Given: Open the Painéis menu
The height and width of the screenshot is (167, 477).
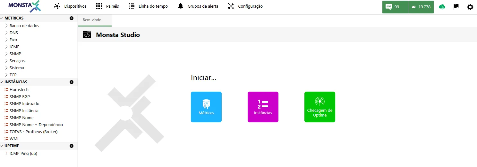Looking at the screenshot, I should (x=113, y=6).
